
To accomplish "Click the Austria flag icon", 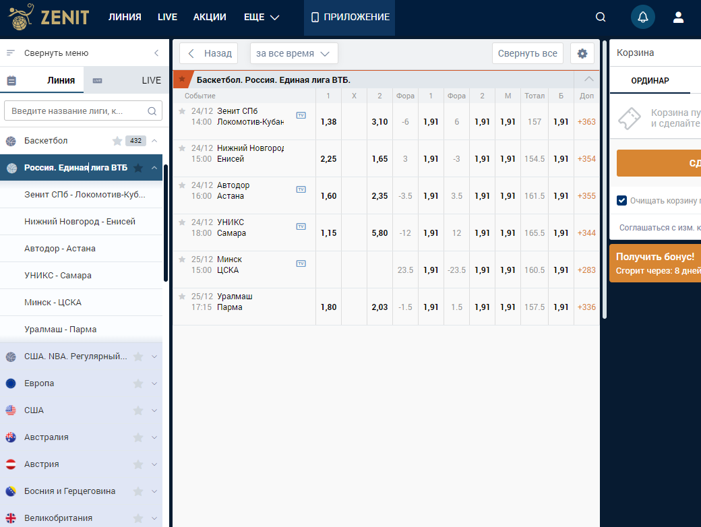I will (11, 464).
